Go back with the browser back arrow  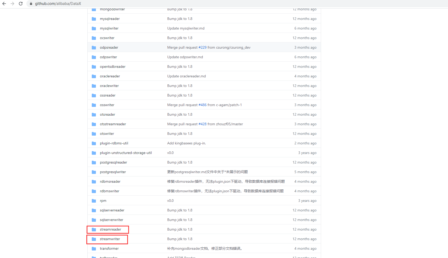[x=4, y=4]
